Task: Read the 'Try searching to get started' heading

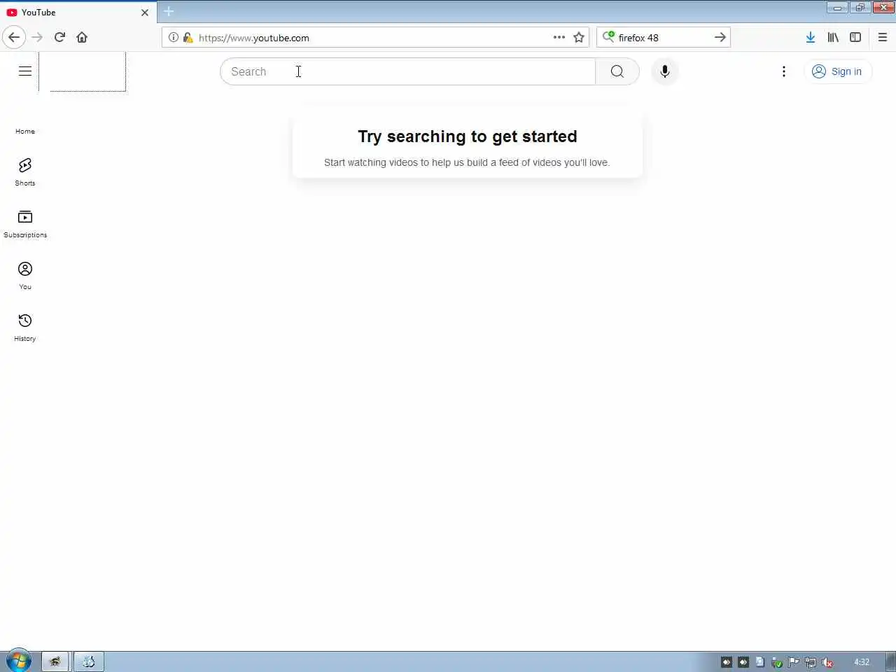Action: [468, 136]
